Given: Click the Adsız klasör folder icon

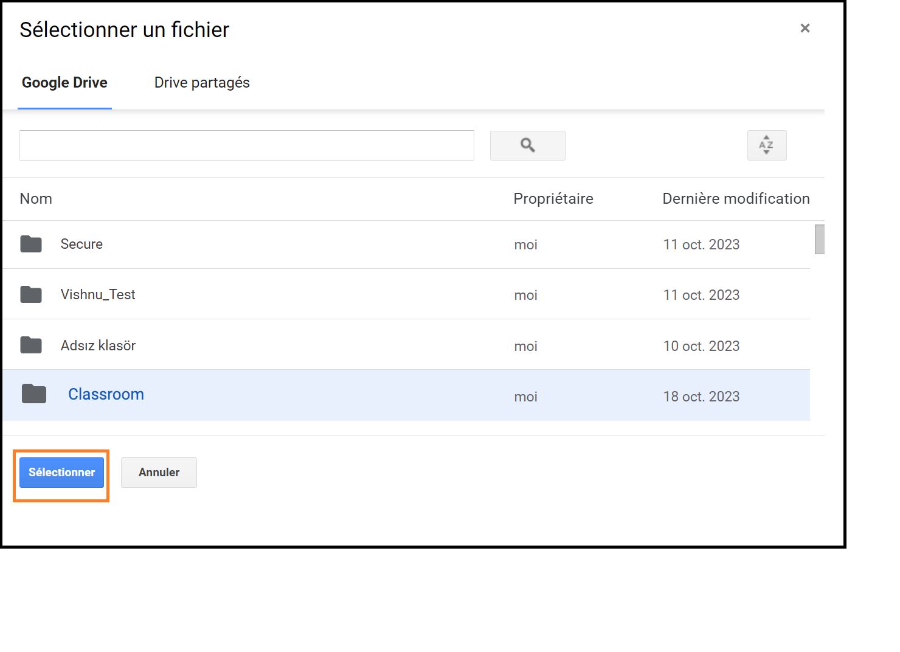Looking at the screenshot, I should pyautogui.click(x=31, y=345).
